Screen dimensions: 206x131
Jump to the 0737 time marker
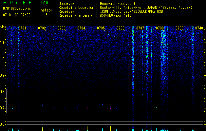tap(140, 28)
